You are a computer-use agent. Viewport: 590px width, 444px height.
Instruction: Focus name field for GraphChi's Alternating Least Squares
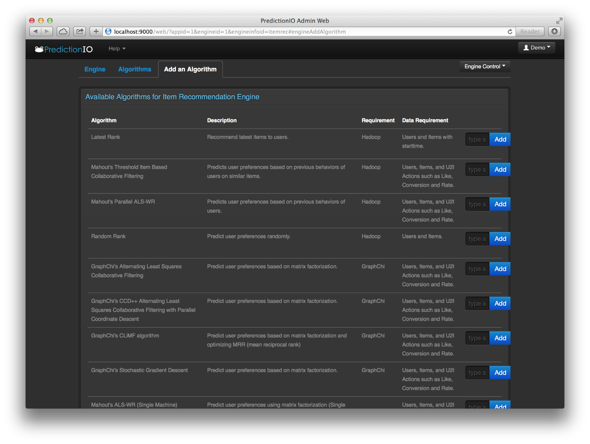click(477, 269)
